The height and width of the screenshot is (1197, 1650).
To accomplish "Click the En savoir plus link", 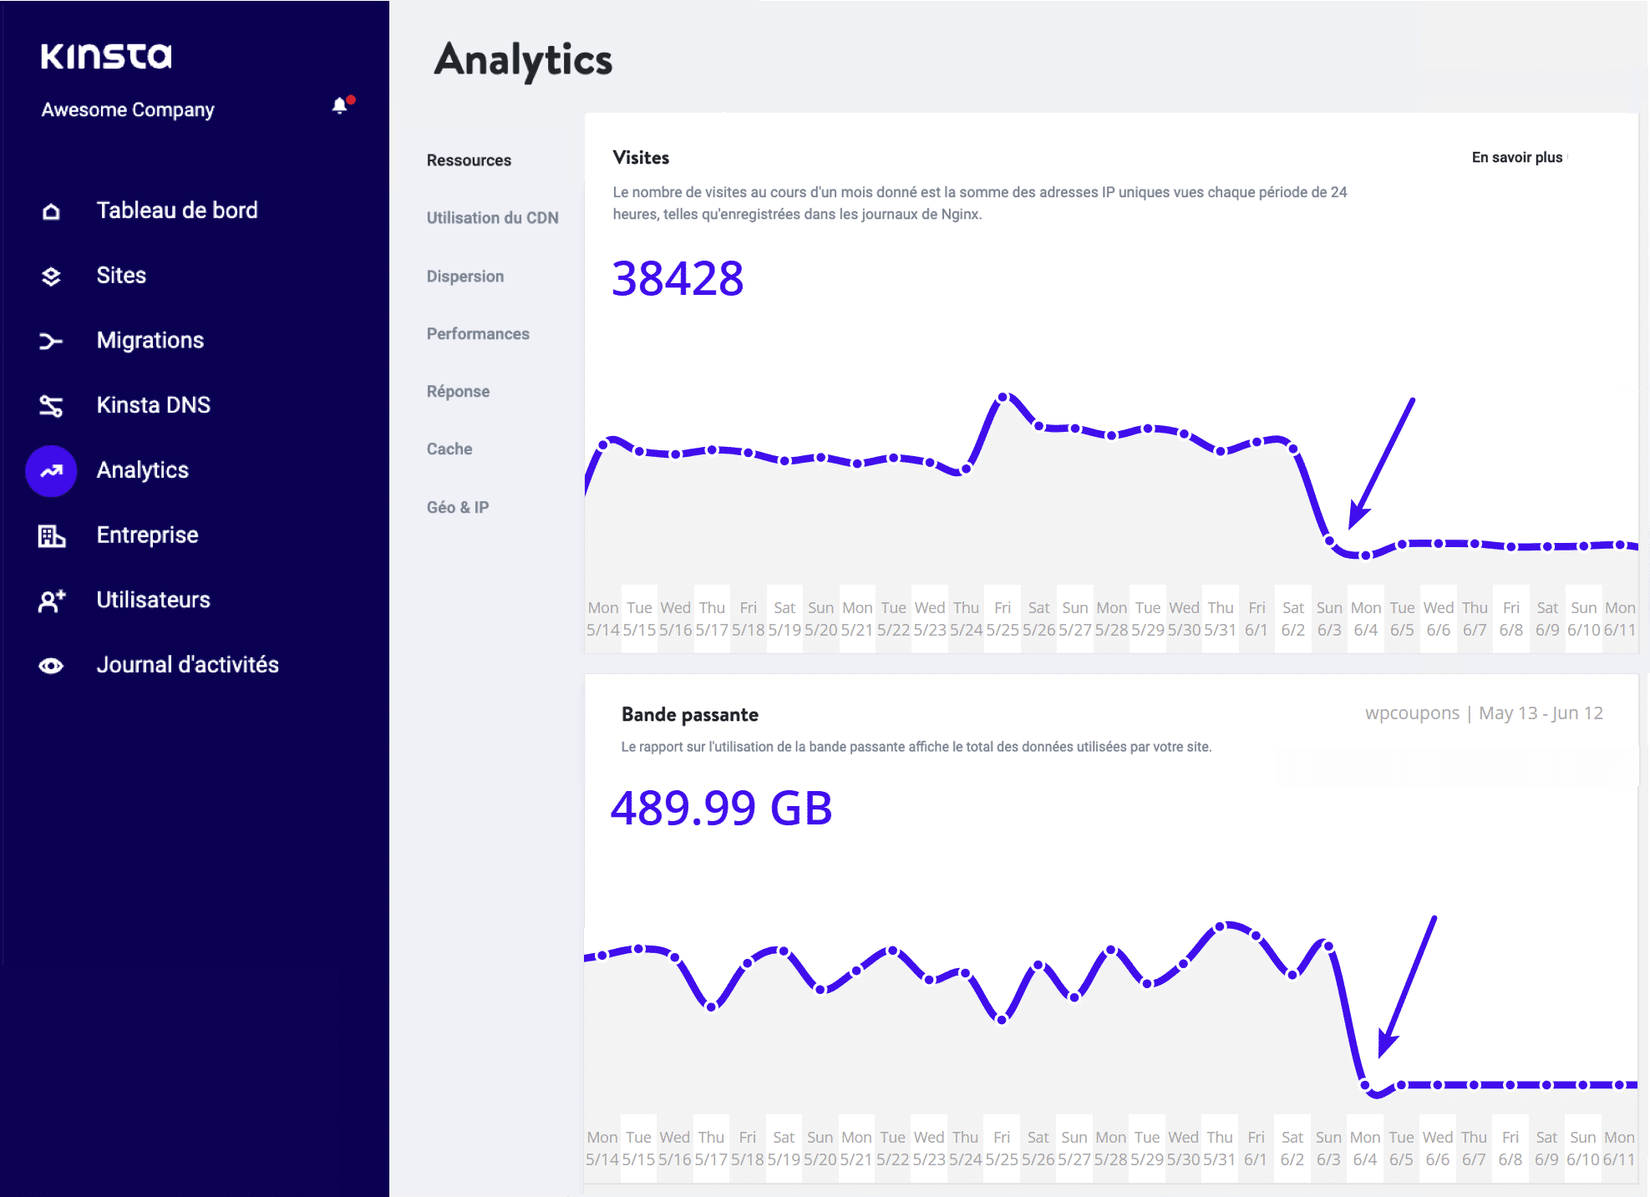I will click(1516, 158).
